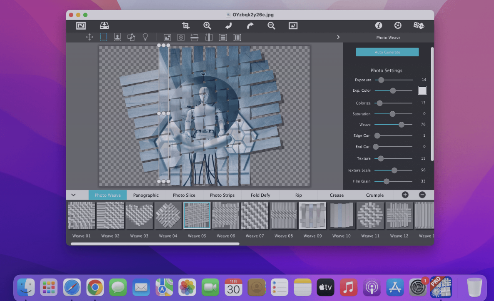Switch to the Photo Weave tab
The height and width of the screenshot is (301, 494).
click(108, 195)
